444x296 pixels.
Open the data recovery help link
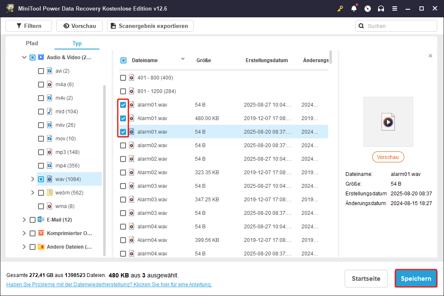109,285
